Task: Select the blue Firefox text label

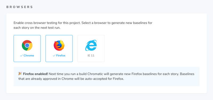Action: coord(61,56)
